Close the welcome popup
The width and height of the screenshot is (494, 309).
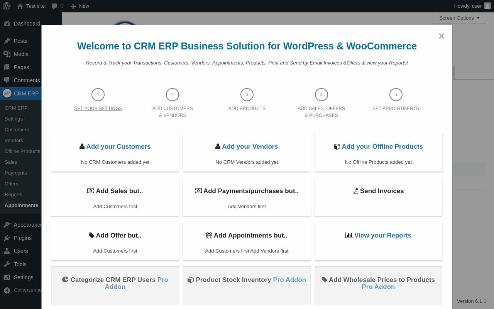pos(442,36)
